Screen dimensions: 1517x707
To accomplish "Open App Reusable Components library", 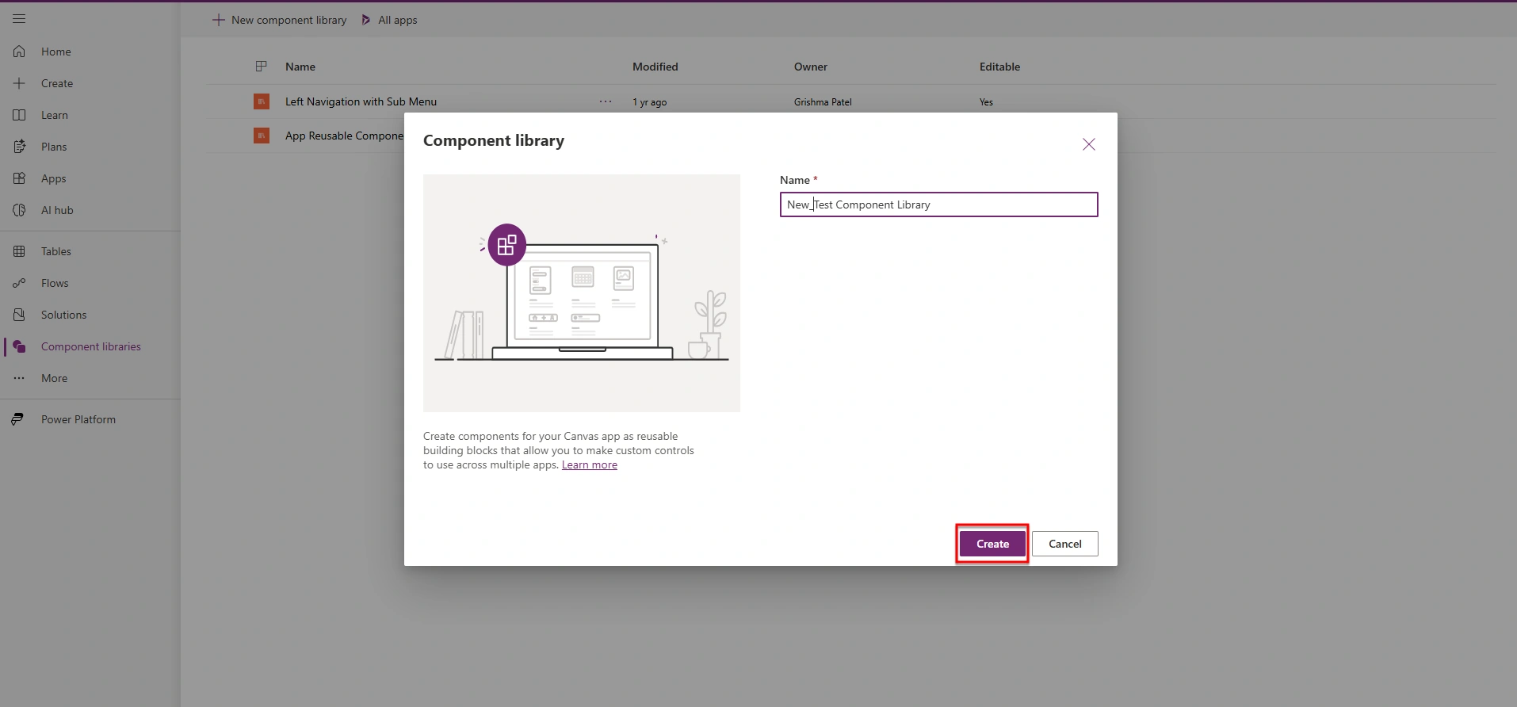I will point(345,136).
